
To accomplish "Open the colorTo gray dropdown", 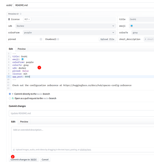I will 143,32.
